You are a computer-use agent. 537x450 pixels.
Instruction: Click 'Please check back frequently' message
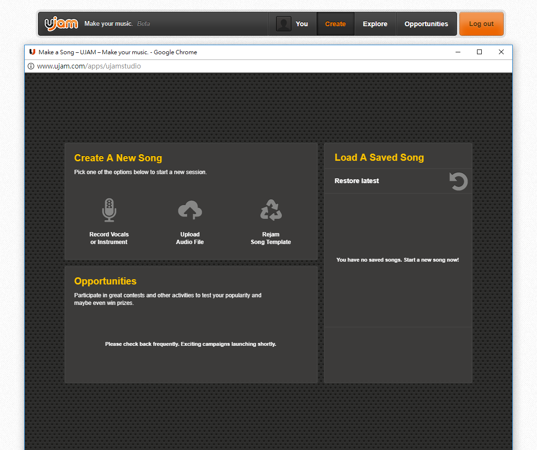pos(190,344)
